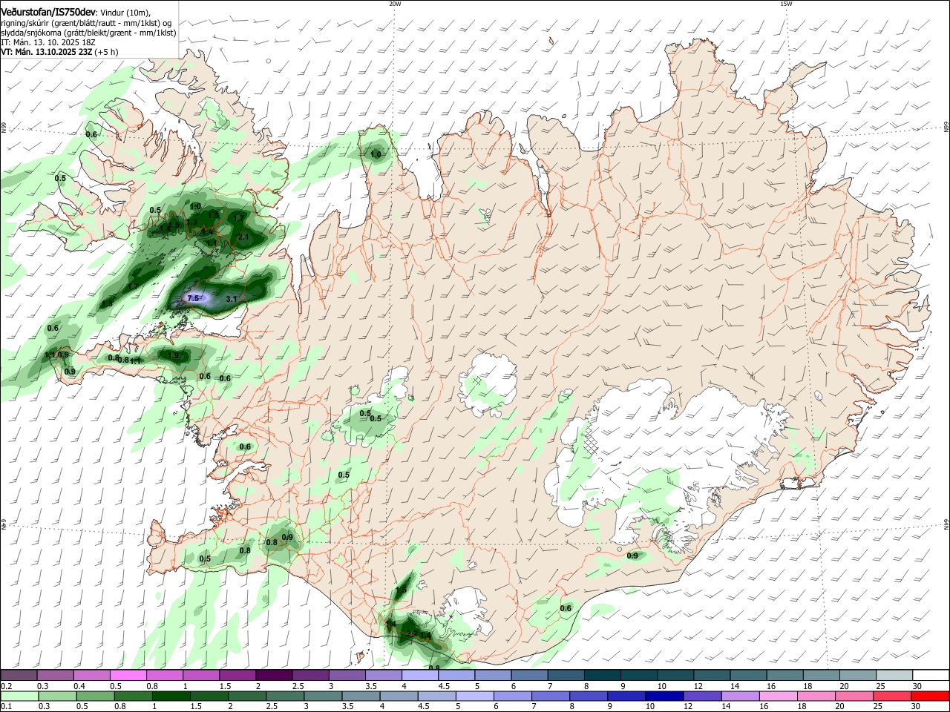Pick the bright red swatch right of 30, lower legend
The height and width of the screenshot is (712, 950).
[929, 696]
